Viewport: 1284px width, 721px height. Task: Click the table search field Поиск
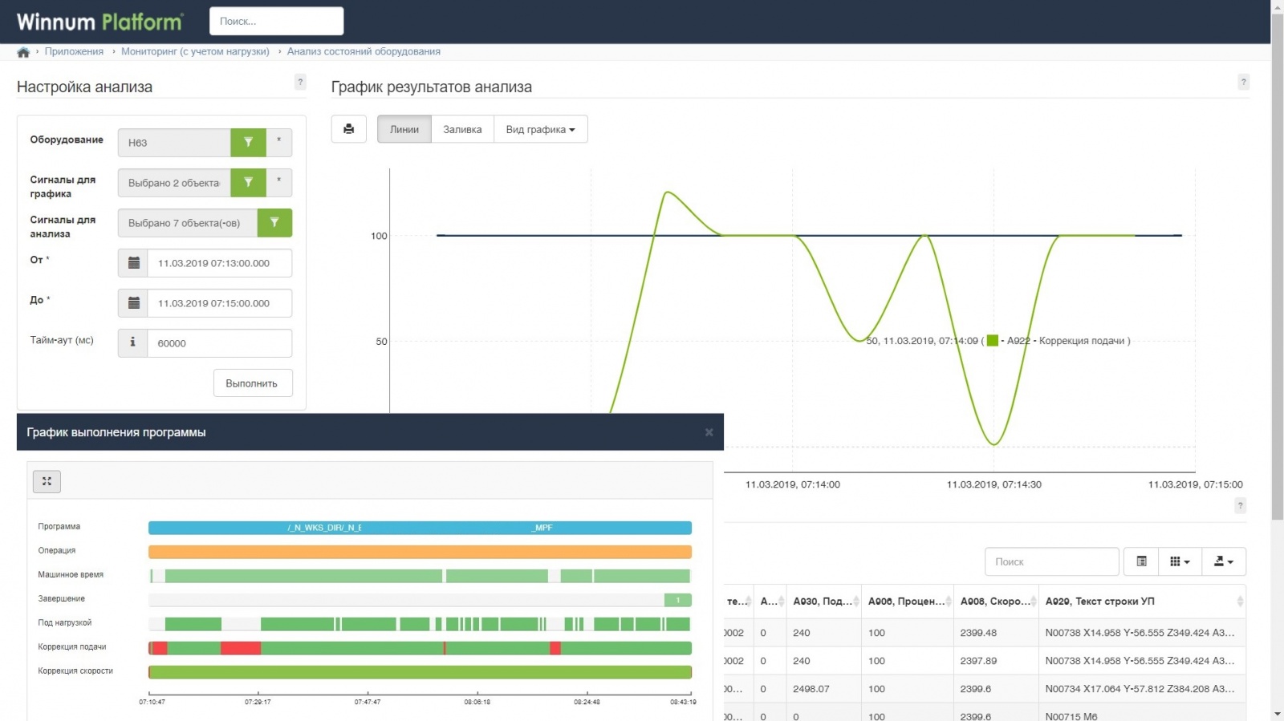tap(1051, 561)
